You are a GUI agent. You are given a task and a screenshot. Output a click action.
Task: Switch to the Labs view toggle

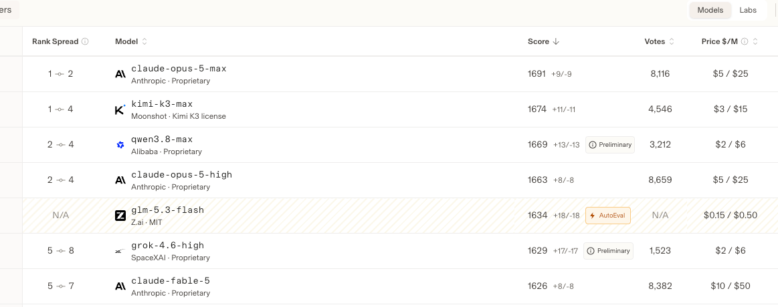point(748,10)
